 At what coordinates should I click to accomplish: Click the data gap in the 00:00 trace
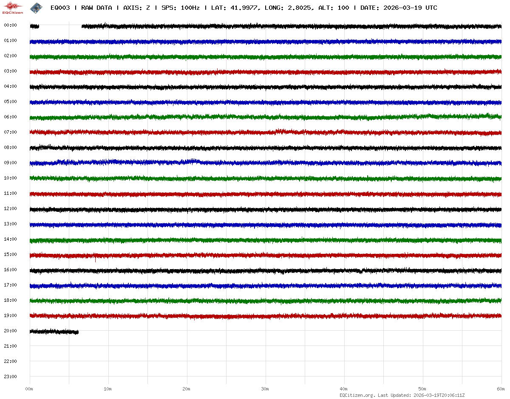click(60, 26)
